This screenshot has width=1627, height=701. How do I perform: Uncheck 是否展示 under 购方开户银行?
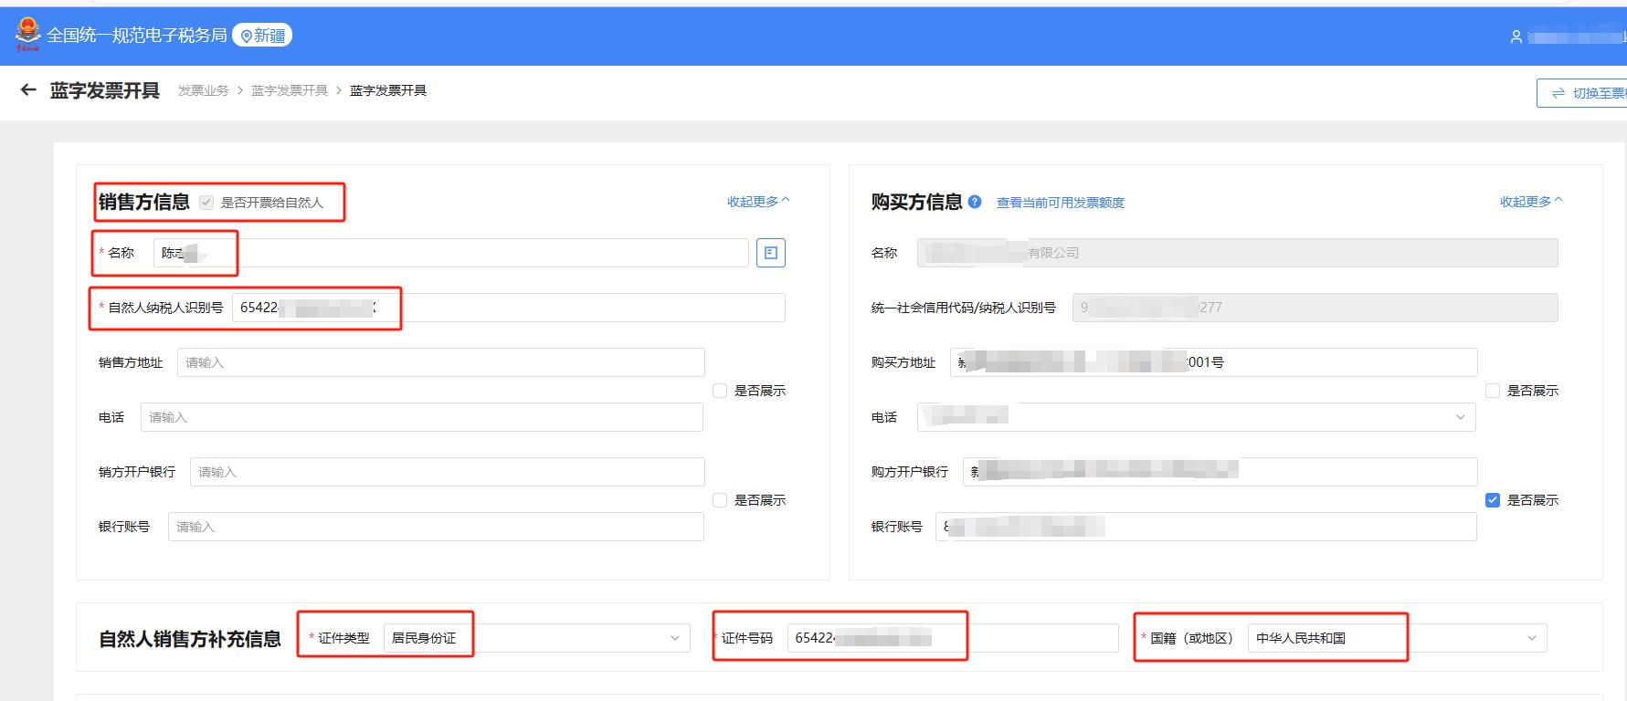[x=1493, y=500]
